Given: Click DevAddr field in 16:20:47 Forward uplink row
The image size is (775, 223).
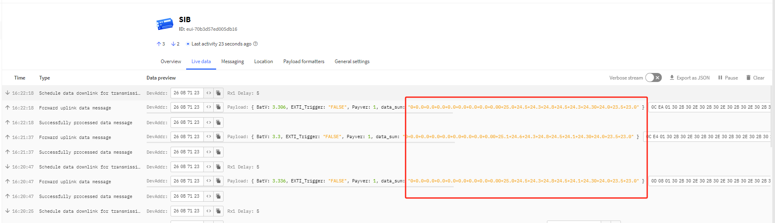Looking at the screenshot, I should tap(187, 181).
